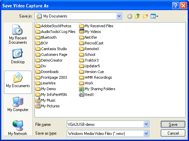The height and width of the screenshot is (141, 189).
Task: Expand the Save in dropdown
Action: [x=119, y=16]
